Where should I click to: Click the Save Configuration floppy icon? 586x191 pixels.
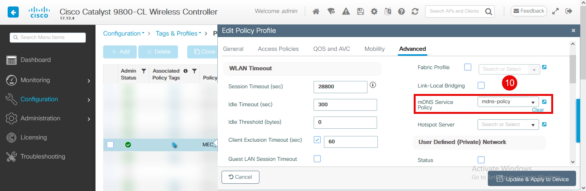pyautogui.click(x=360, y=11)
